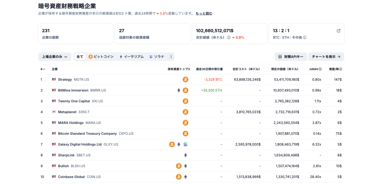This screenshot has width=378, height=184.
Task: Click info icon next to 資産/株 header
Action: pyautogui.click(x=341, y=69)
